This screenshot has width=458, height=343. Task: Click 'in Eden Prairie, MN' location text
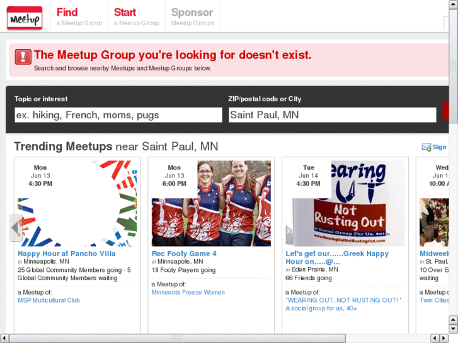pos(312,270)
